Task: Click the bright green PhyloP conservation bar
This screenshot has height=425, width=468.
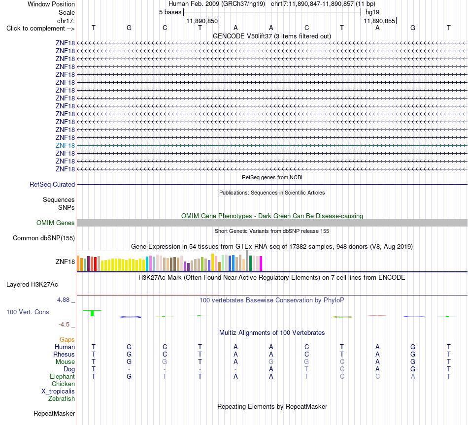Action: [x=92, y=313]
